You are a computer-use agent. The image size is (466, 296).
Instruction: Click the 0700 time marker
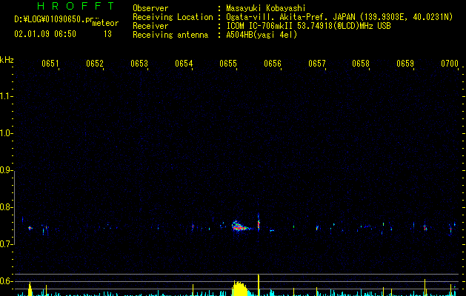[450, 63]
